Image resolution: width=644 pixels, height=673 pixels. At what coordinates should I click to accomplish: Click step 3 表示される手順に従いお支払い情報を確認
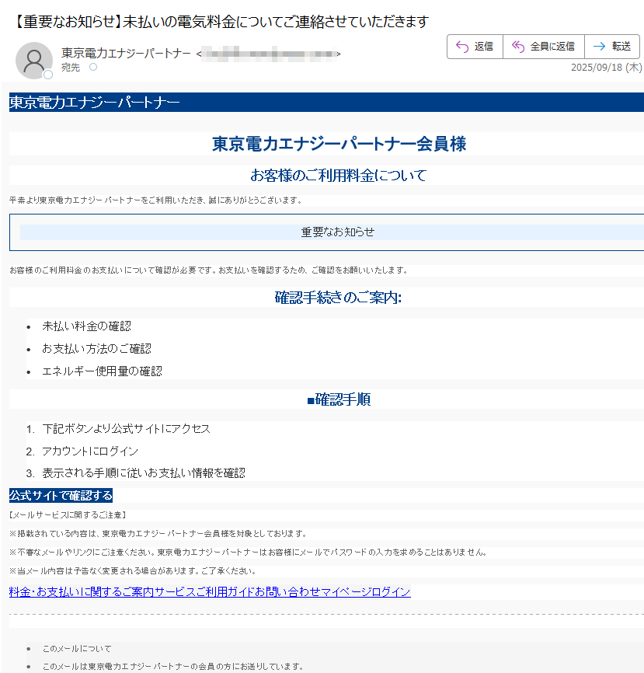[x=144, y=473]
